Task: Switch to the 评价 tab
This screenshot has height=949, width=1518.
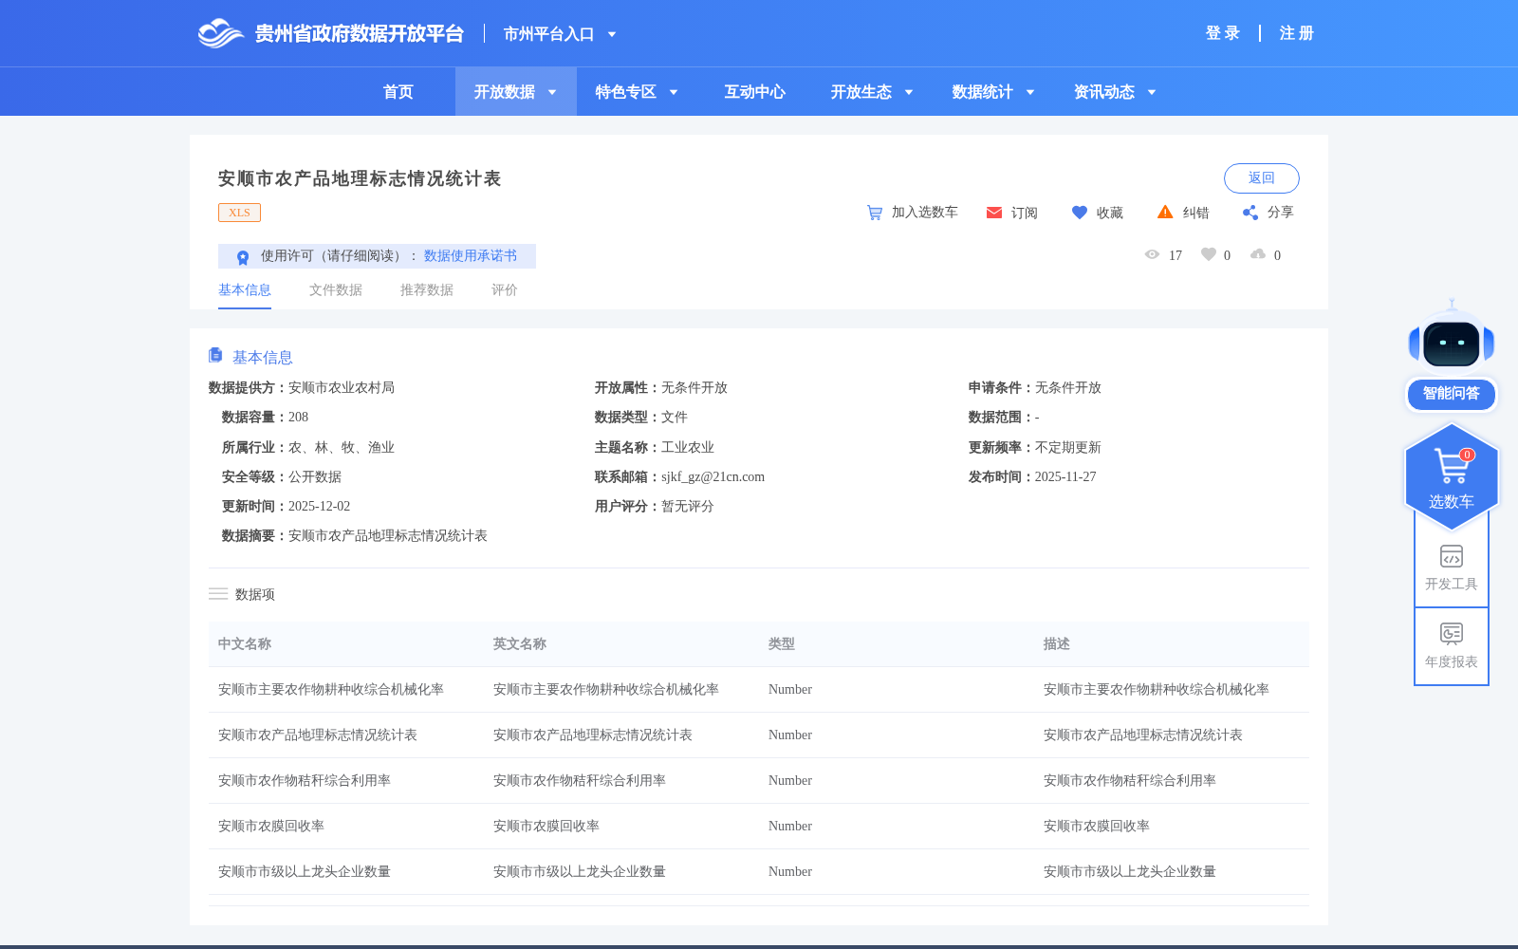Action: click(505, 290)
